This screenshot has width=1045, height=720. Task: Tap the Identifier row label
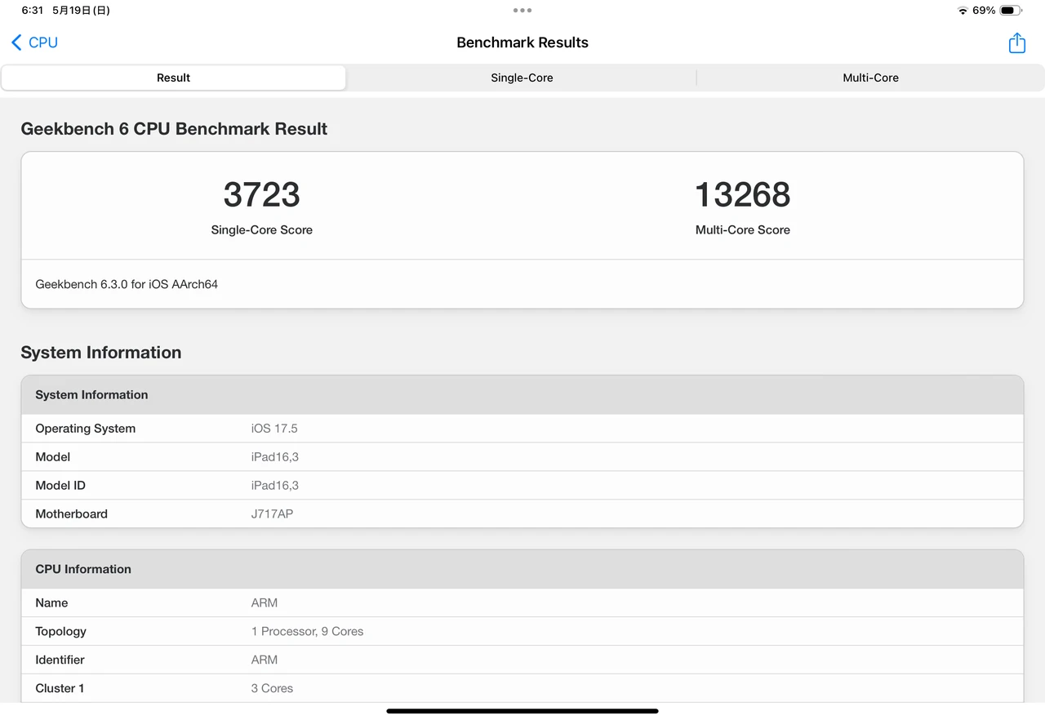pos(60,660)
